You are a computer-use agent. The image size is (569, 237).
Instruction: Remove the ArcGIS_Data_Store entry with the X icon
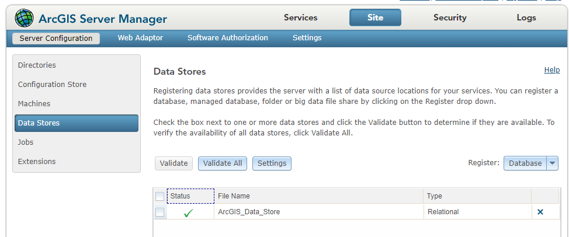(540, 212)
